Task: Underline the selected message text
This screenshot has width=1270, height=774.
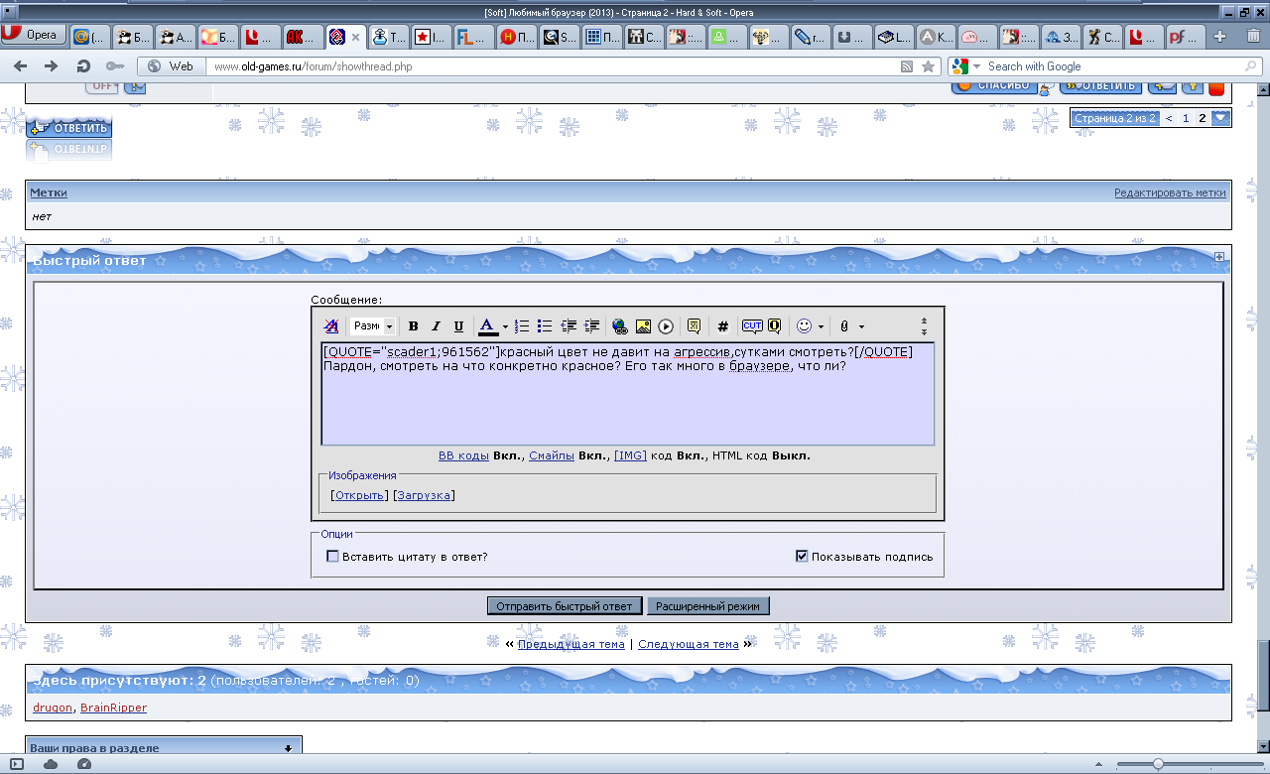Action: [x=458, y=326]
